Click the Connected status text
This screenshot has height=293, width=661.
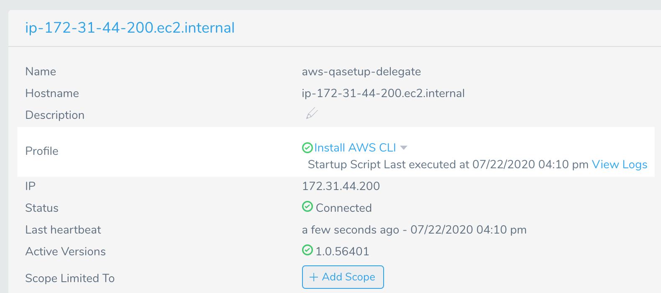click(x=344, y=208)
